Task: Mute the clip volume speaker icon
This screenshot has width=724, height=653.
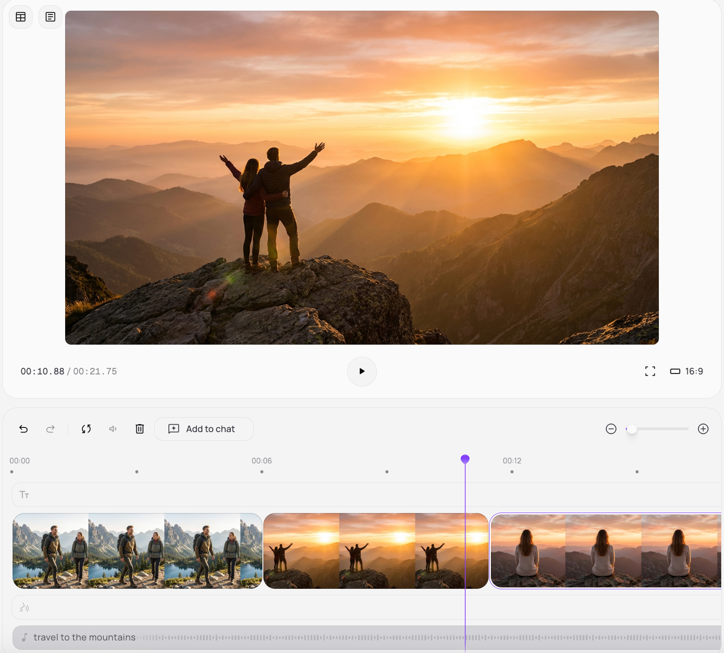Action: [113, 429]
